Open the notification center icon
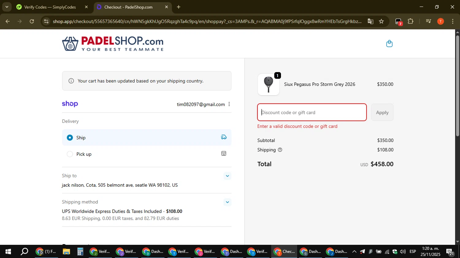The width and height of the screenshot is (460, 258). pos(450,252)
